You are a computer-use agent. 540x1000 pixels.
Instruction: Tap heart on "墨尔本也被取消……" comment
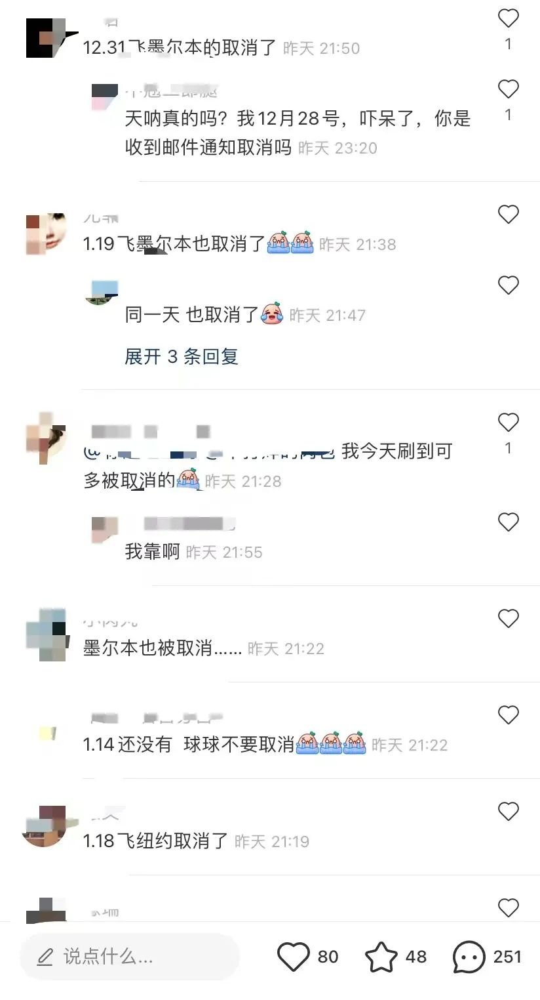[509, 618]
